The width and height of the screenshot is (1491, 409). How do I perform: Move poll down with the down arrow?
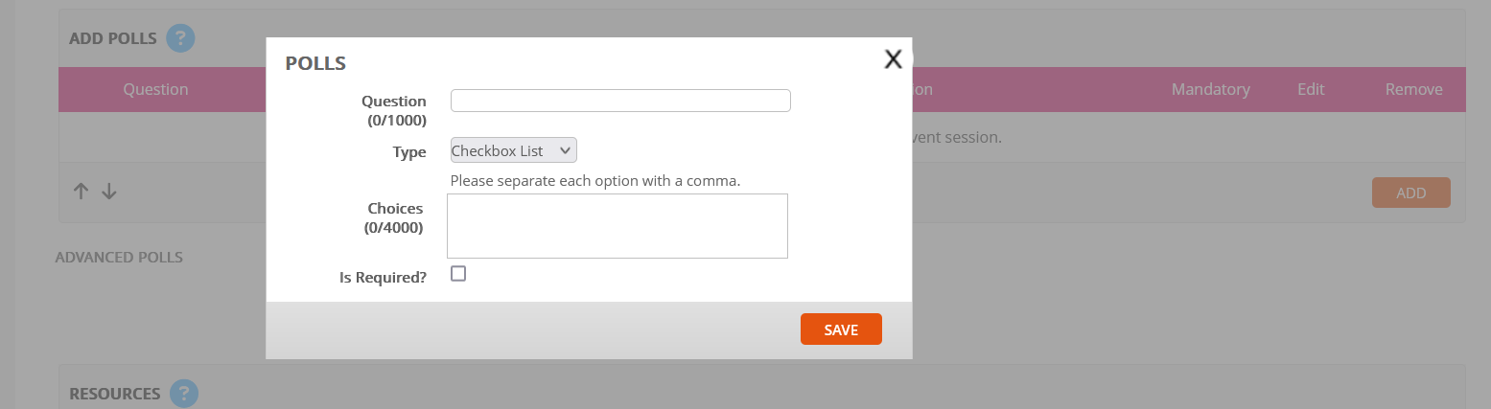109,192
